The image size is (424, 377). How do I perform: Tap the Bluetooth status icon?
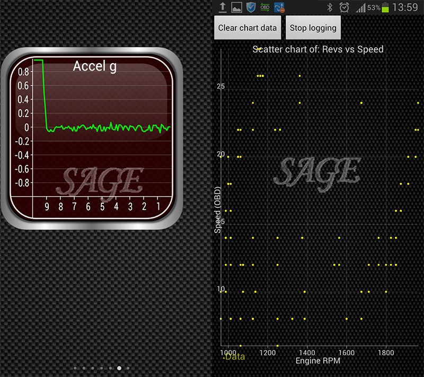tap(329, 7)
